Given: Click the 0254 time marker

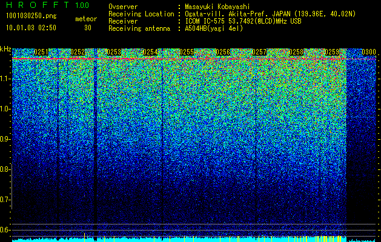Looking at the screenshot, I should point(150,52).
